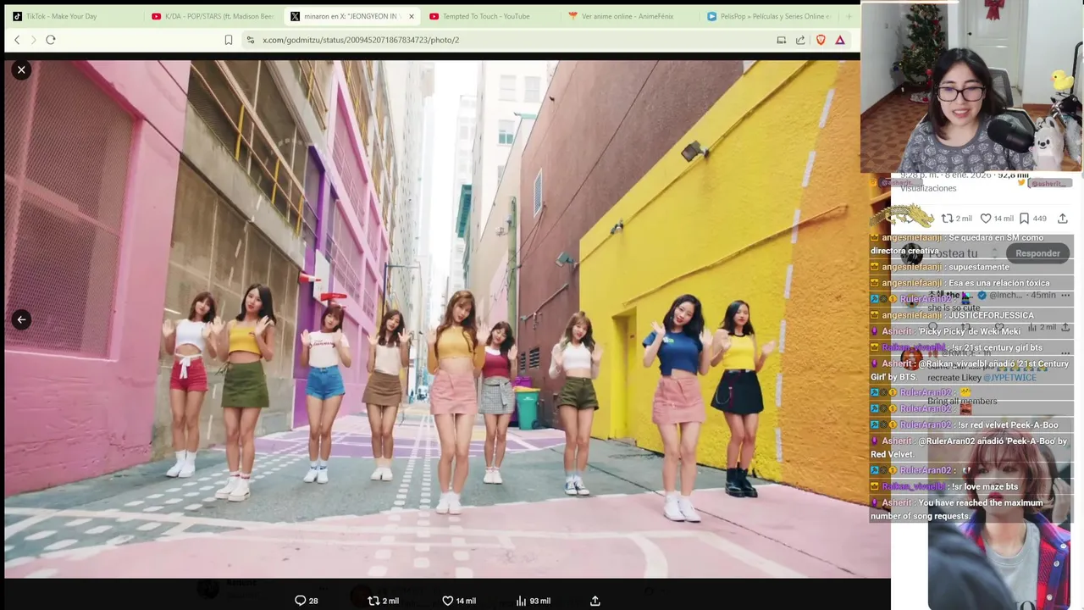The image size is (1084, 610).
Task: Close the photo viewer with the X icon
Action: [21, 70]
